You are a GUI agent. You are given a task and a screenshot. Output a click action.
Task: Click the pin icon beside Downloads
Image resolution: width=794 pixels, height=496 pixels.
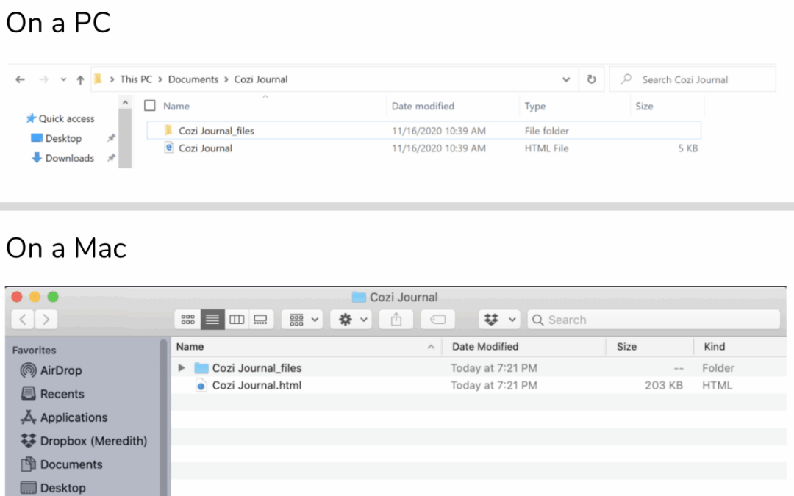click(111, 158)
